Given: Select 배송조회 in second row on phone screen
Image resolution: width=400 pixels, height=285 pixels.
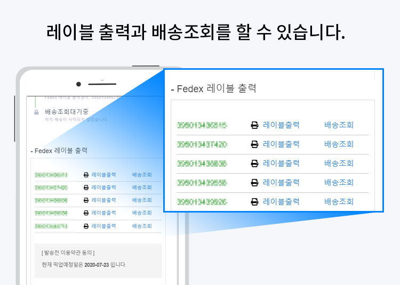Looking at the screenshot, I should coord(142,188).
